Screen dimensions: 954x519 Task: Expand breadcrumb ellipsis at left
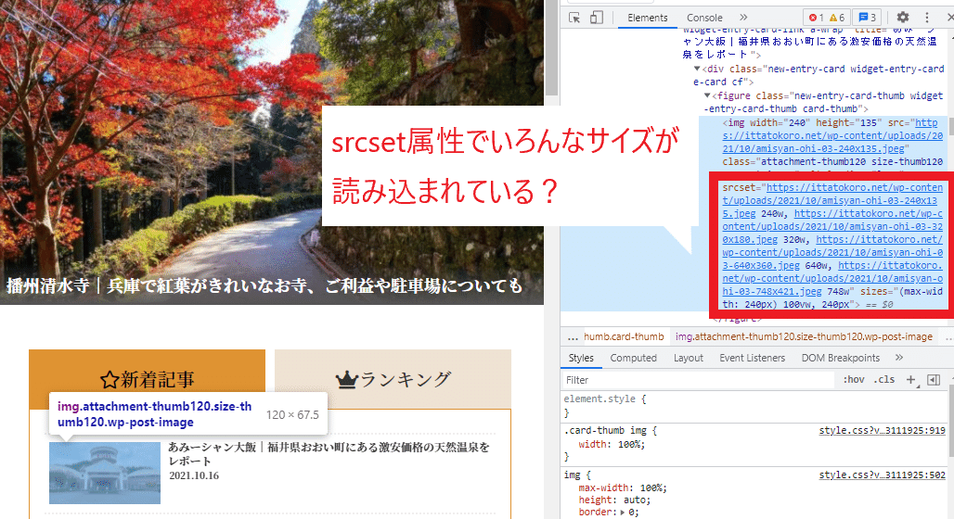point(573,336)
